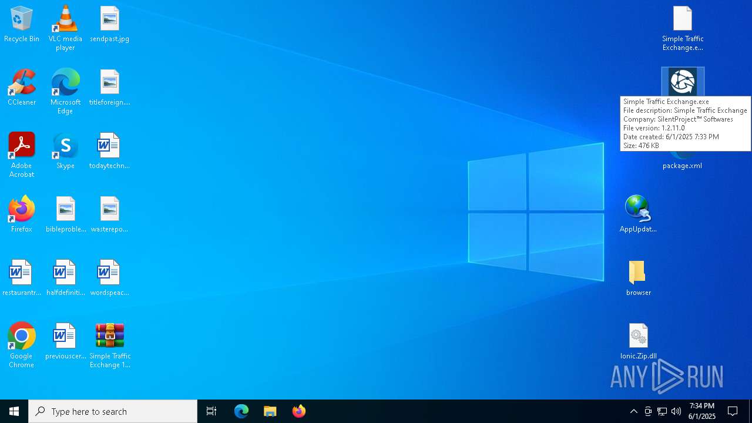The height and width of the screenshot is (423, 752).
Task: Select the wasterepo image file
Action: (x=110, y=215)
